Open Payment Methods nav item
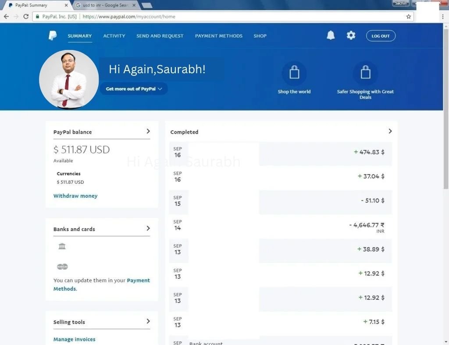 (219, 36)
